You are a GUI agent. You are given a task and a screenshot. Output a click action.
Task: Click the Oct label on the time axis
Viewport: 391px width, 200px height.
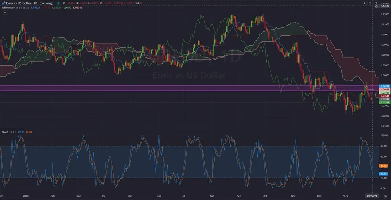pyautogui.click(x=265, y=196)
